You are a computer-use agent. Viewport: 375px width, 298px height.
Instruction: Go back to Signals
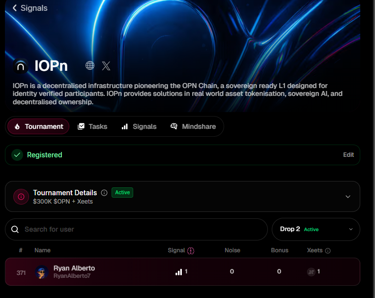[30, 8]
